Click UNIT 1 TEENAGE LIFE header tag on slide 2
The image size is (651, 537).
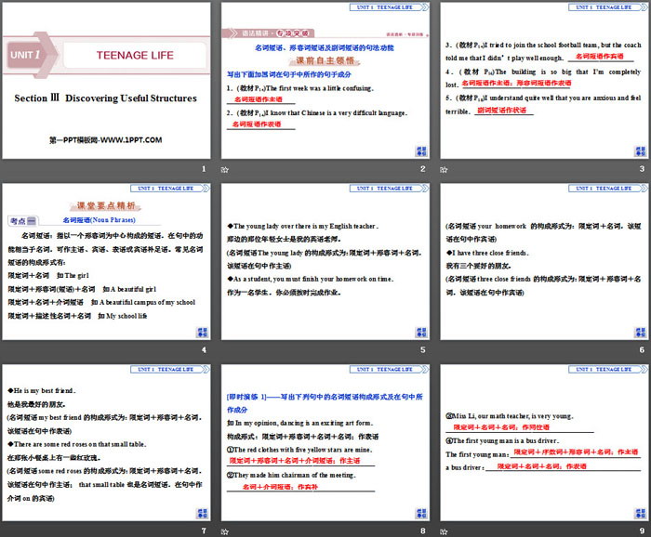point(389,7)
